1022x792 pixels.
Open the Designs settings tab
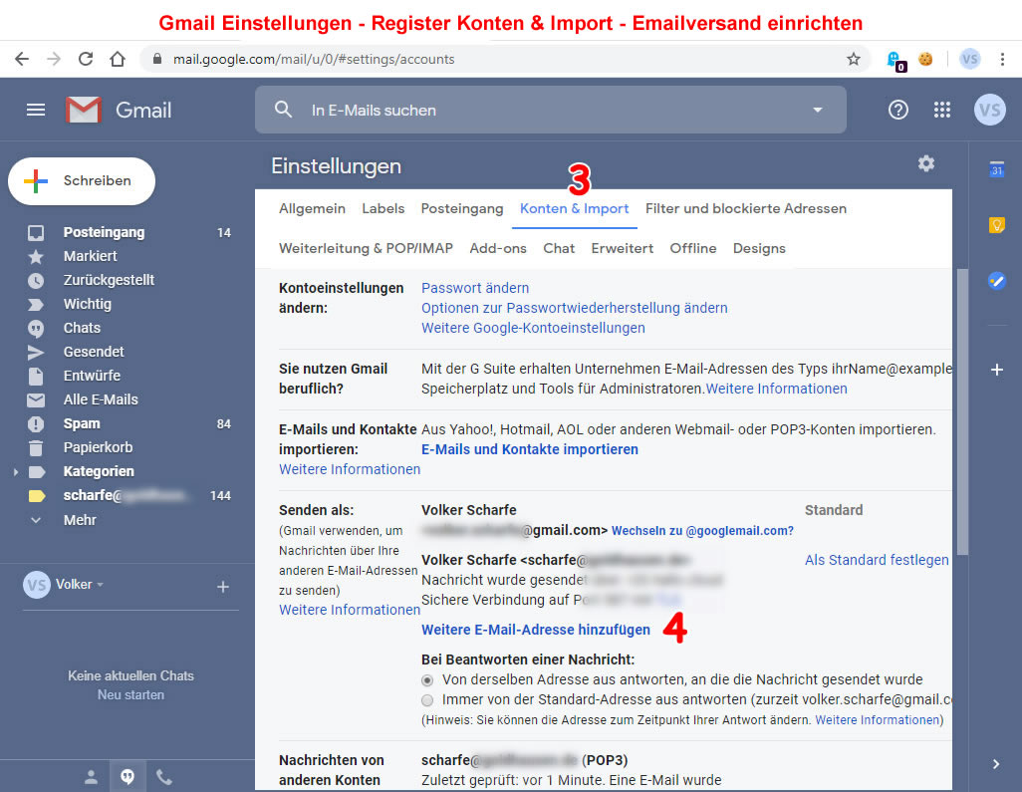coord(759,248)
